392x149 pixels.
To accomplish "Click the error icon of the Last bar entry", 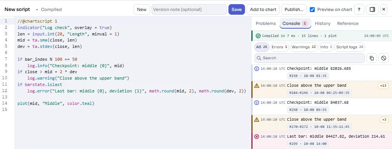I will coord(257,137).
